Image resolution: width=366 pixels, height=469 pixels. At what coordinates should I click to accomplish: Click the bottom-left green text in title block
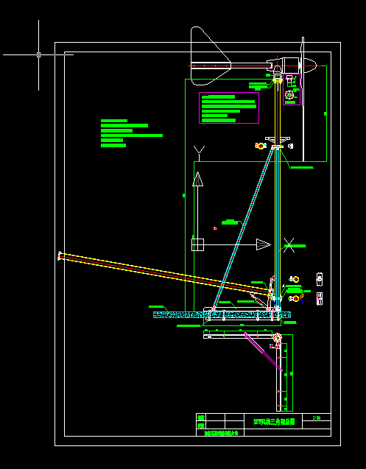221,433
